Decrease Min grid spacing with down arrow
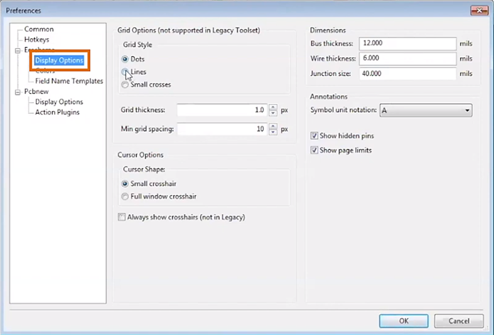Viewport: 494px width, 335px height. tap(273, 132)
